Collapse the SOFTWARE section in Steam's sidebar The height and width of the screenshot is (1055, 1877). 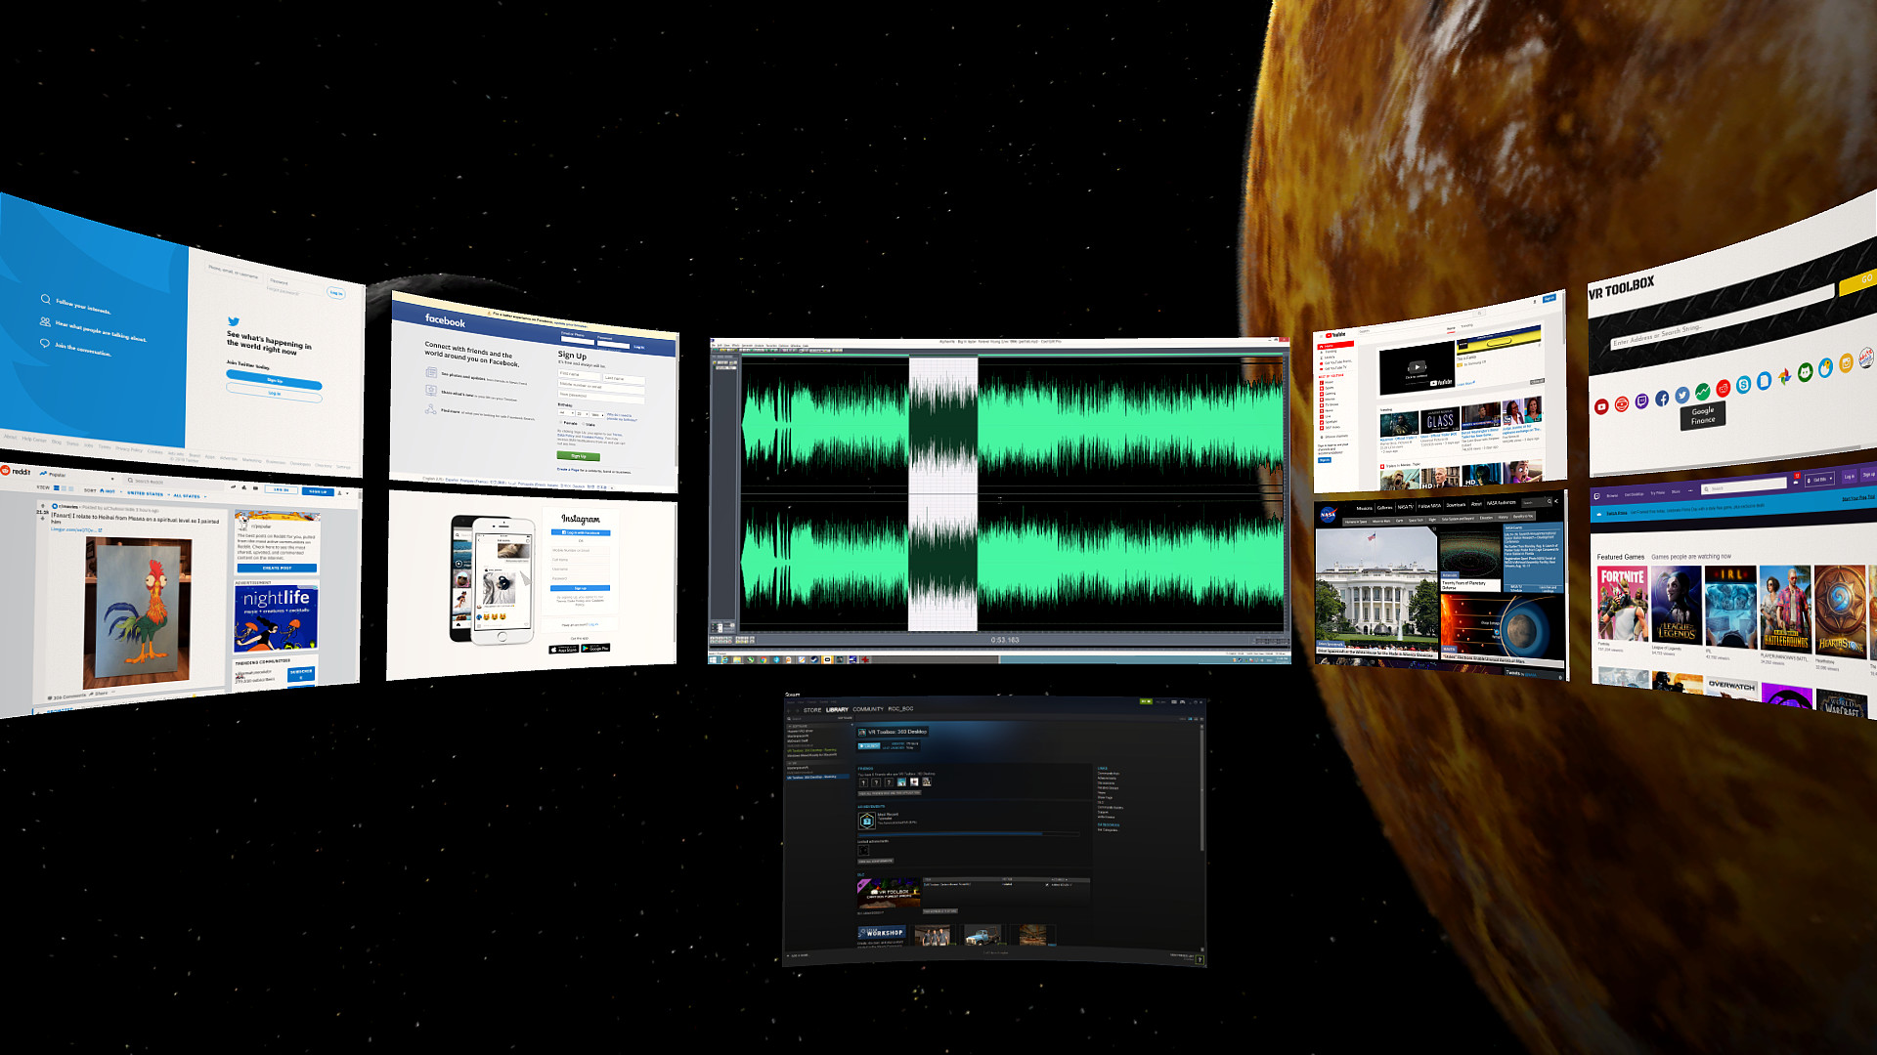793,727
